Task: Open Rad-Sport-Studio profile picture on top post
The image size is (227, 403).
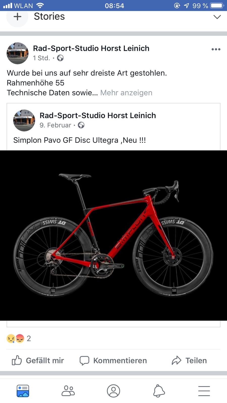Action: (17, 53)
